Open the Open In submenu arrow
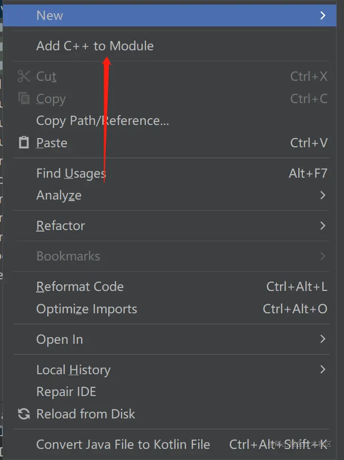344x460 pixels. (323, 339)
